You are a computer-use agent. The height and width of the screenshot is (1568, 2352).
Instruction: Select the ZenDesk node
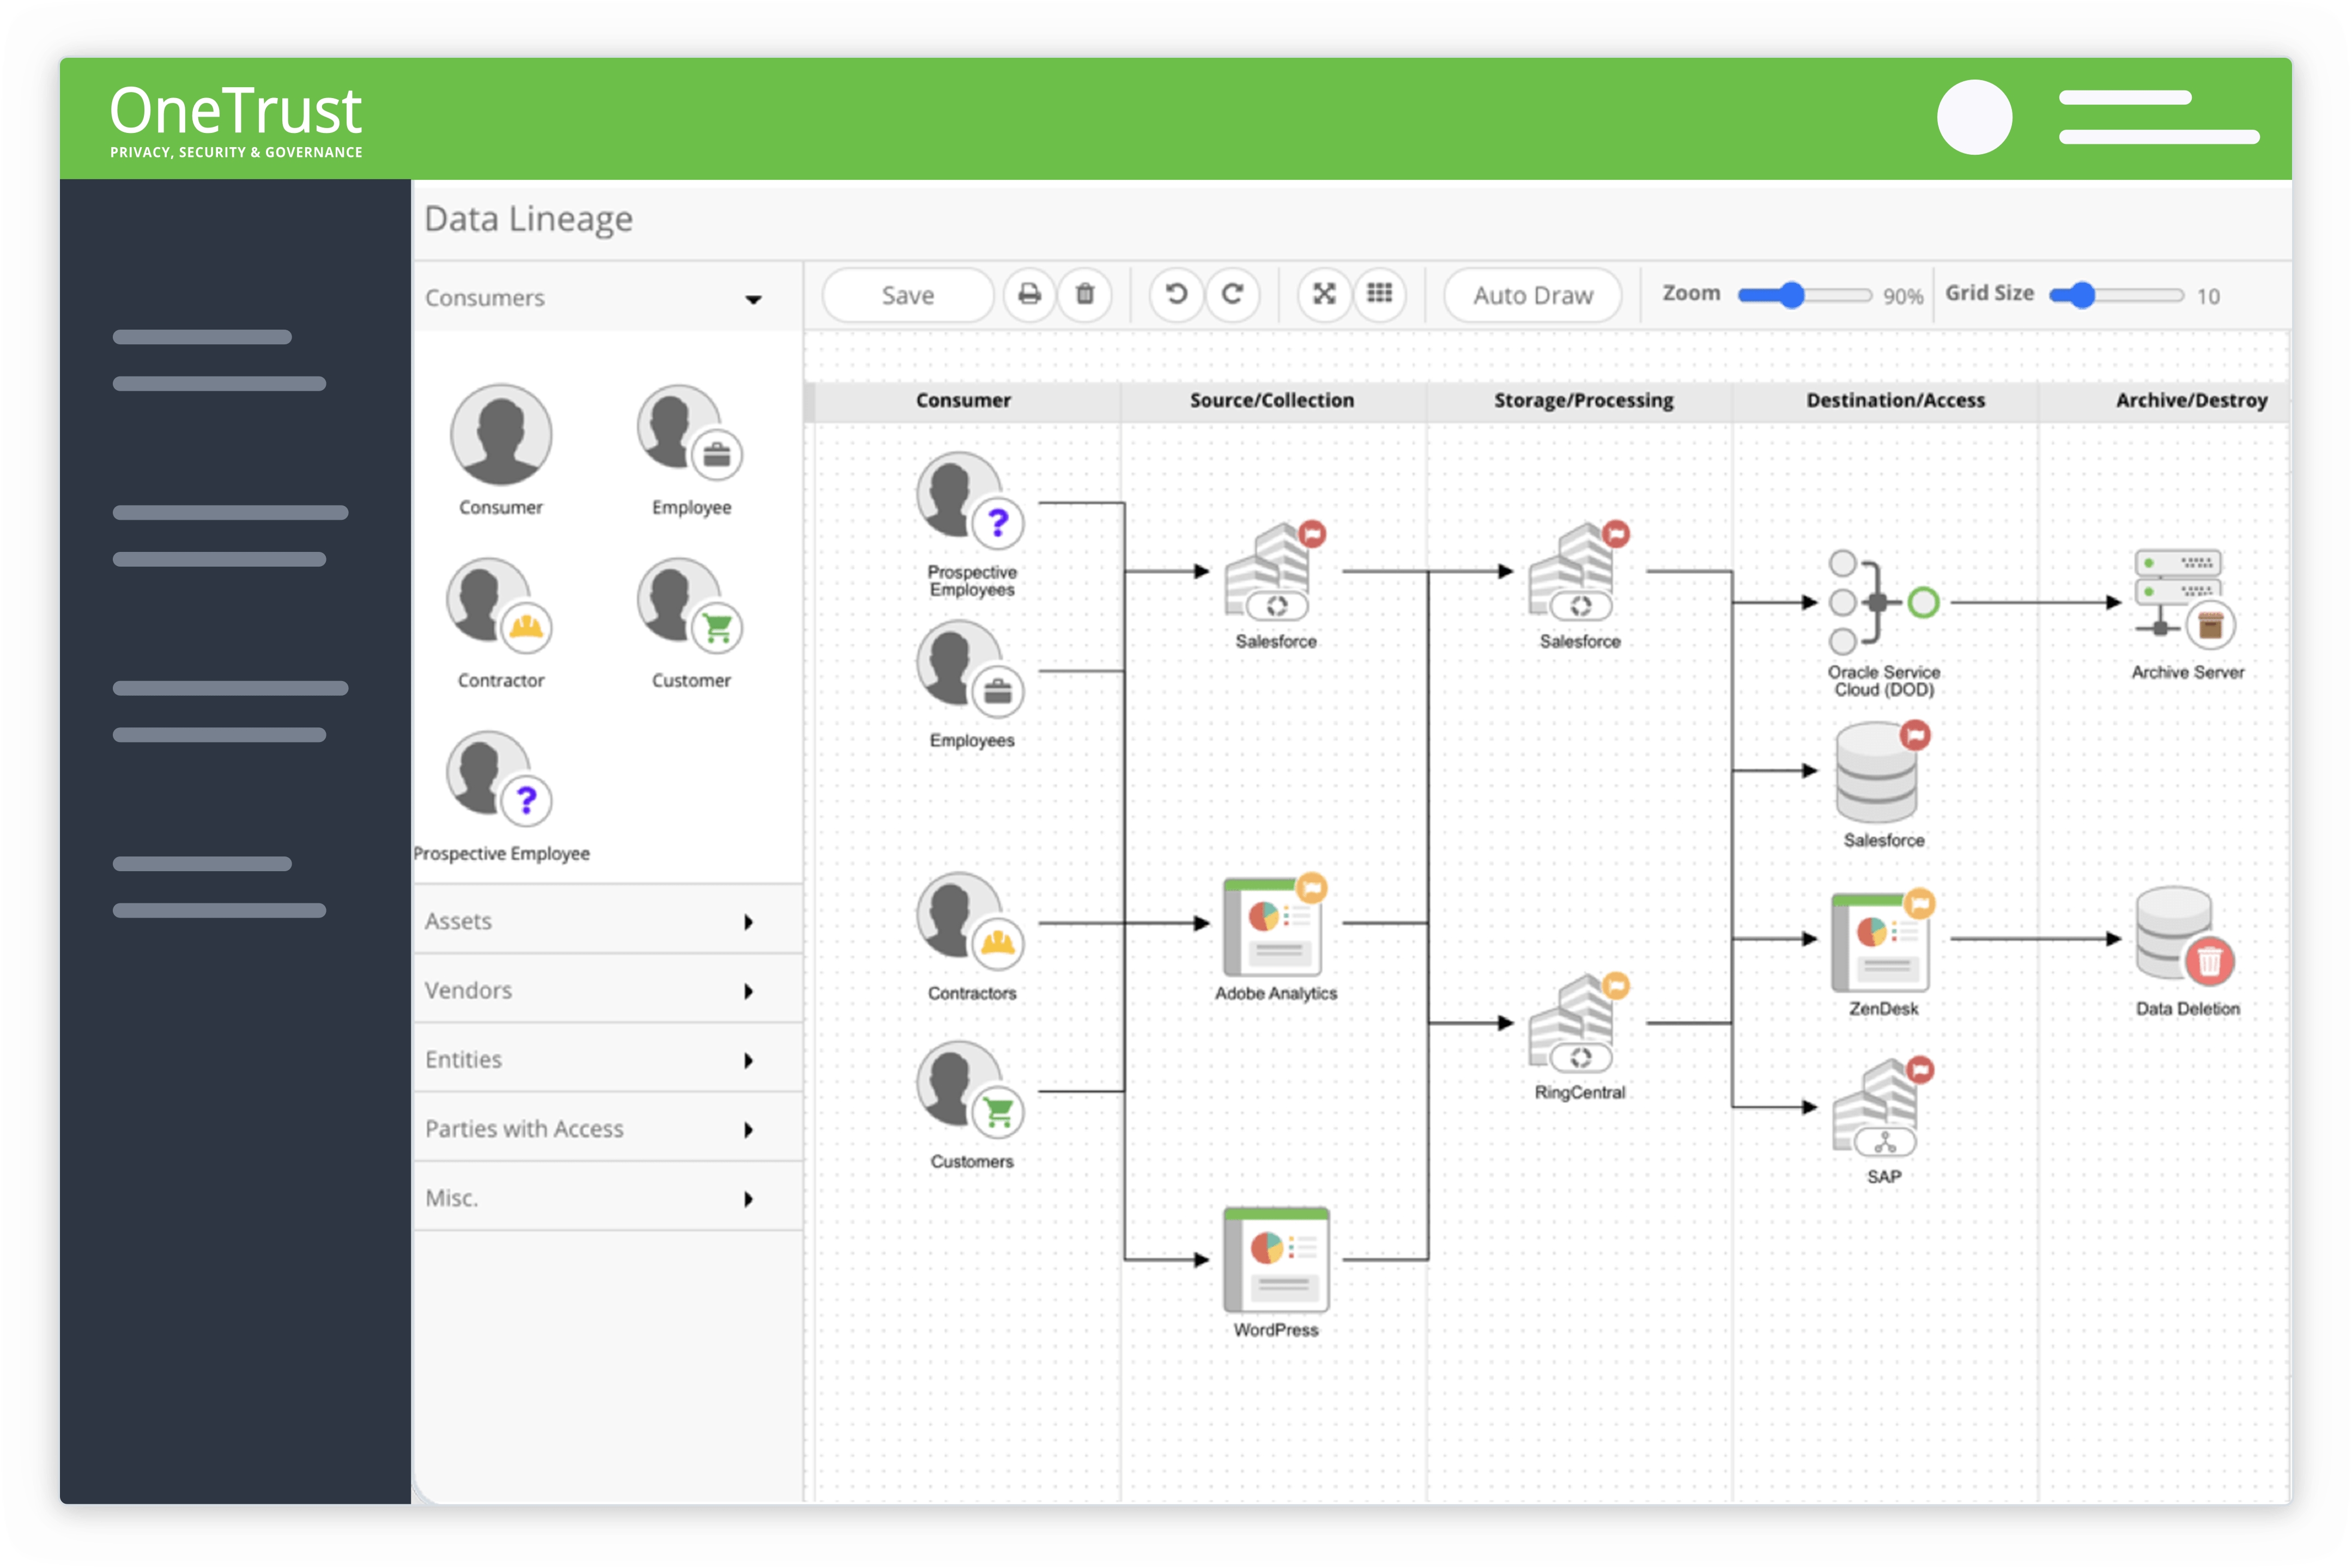coord(1883,940)
